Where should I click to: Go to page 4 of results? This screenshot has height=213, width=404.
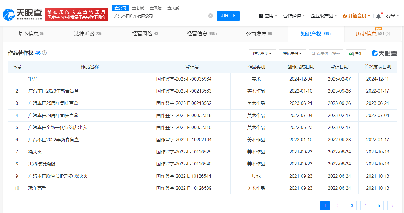[x=365, y=206]
